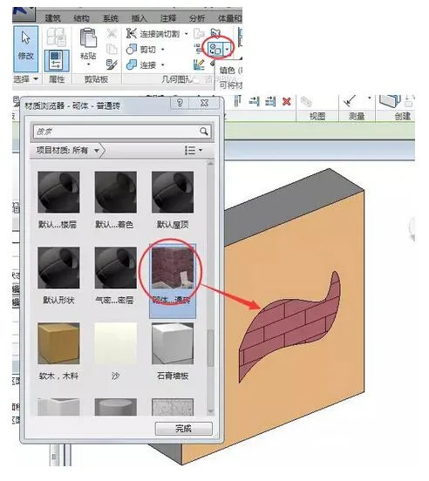
Task: Open the 连接端切割 dropdown arrow
Action: tap(187, 33)
